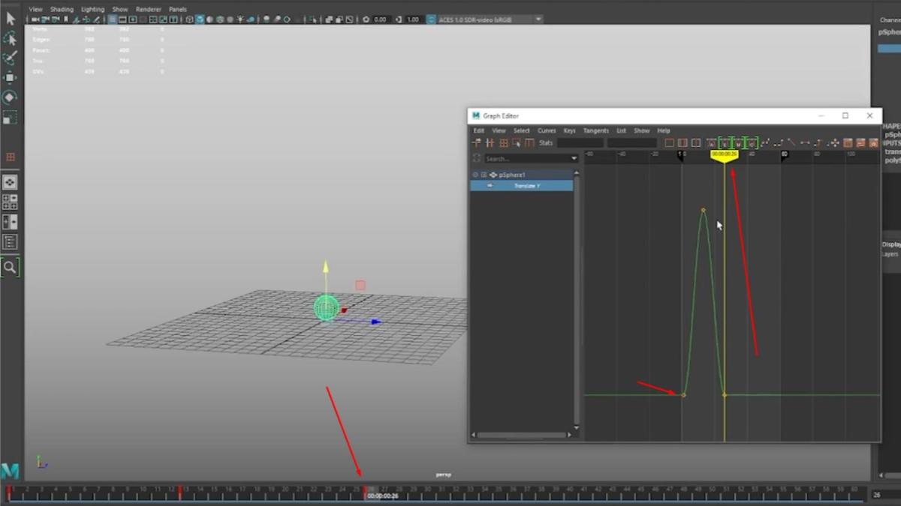This screenshot has height=506, width=901.
Task: Choose the Lasso Select tool
Action: point(10,38)
